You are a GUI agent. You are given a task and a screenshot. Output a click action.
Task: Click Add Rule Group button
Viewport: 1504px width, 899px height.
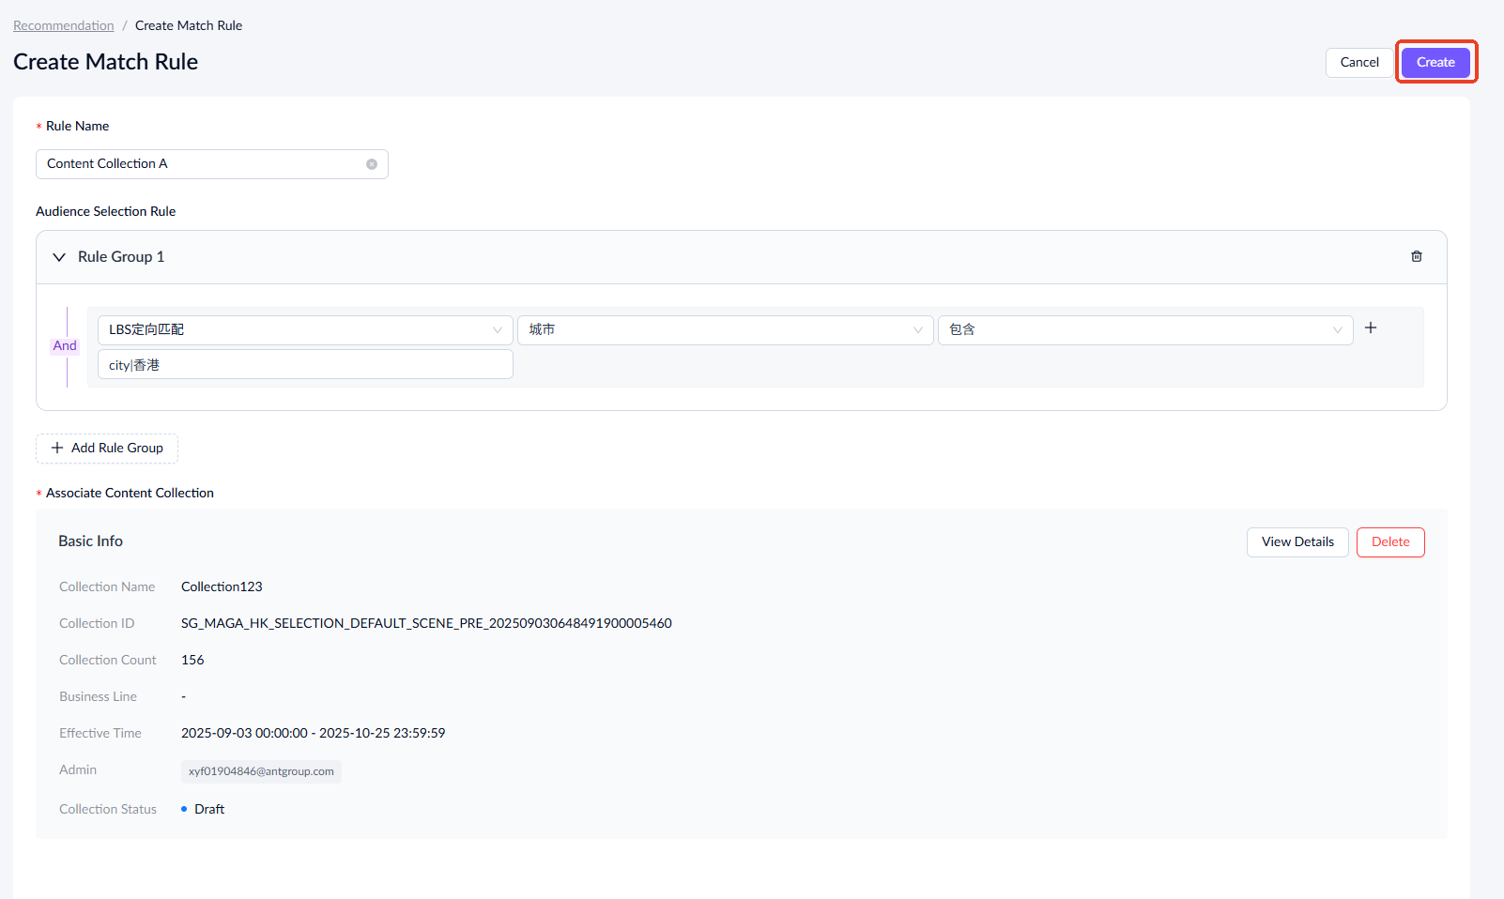[107, 449]
